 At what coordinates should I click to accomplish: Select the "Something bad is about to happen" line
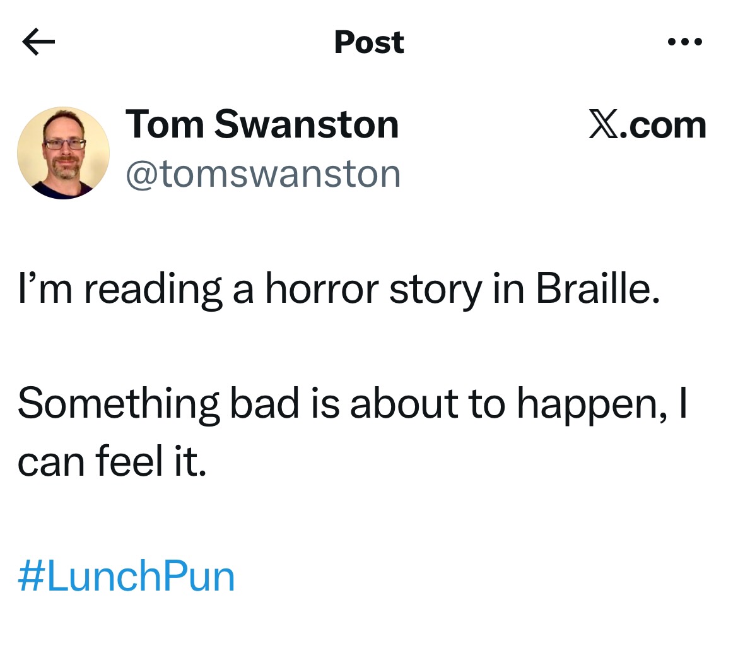click(x=351, y=403)
